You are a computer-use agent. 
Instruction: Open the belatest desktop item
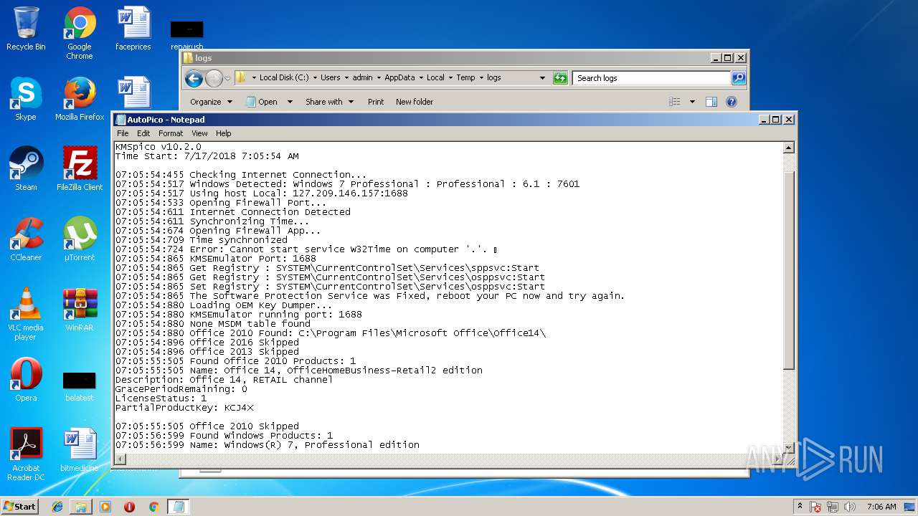80,386
